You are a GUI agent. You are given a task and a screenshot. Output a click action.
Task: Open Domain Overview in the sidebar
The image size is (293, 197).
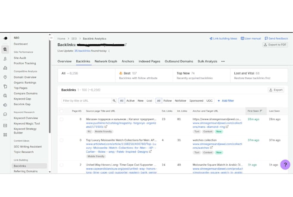point(25,77)
